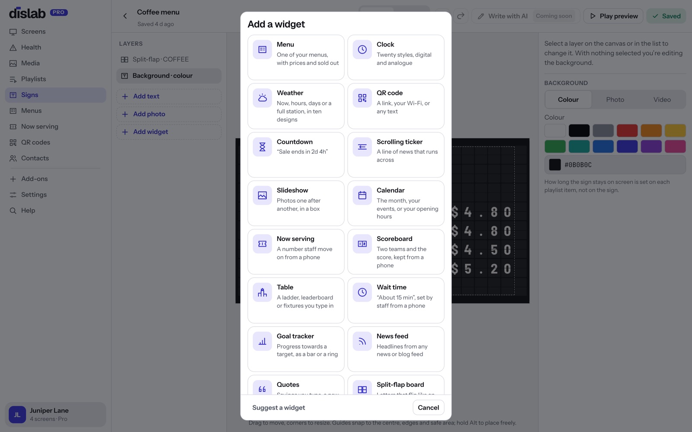
Task: Open Help in the sidebar
Action: (55, 210)
